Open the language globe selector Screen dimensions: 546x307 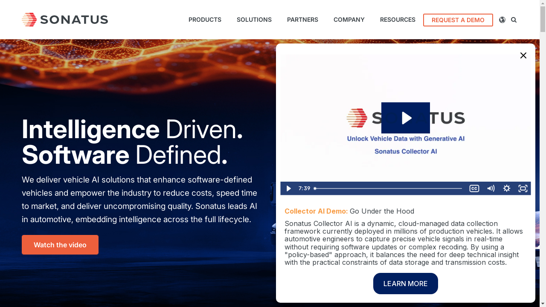502,20
